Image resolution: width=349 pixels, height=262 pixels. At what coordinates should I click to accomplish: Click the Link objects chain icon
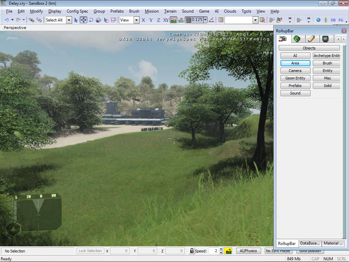click(x=31, y=20)
